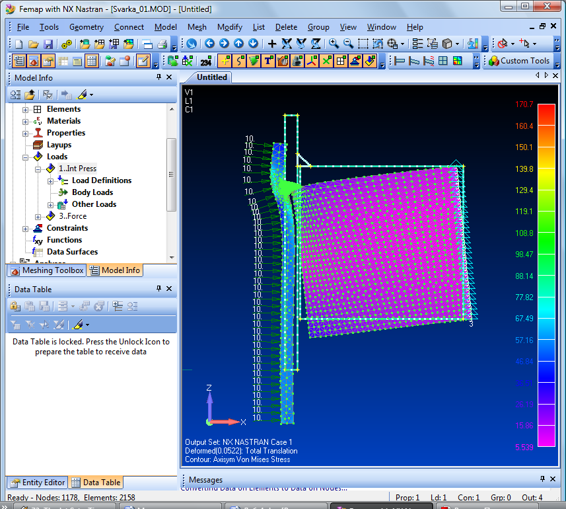Expand the Properties tree node
Image resolution: width=566 pixels, height=509 pixels.
tap(25, 134)
